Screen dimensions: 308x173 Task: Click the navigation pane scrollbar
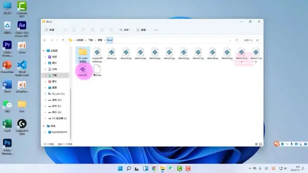coord(71,114)
